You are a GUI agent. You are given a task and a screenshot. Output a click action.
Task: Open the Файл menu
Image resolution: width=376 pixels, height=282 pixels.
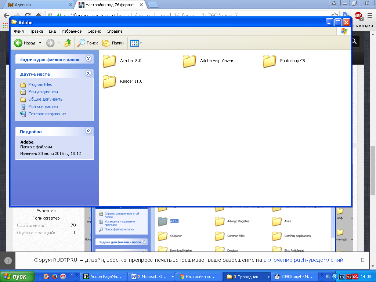pyautogui.click(x=19, y=31)
